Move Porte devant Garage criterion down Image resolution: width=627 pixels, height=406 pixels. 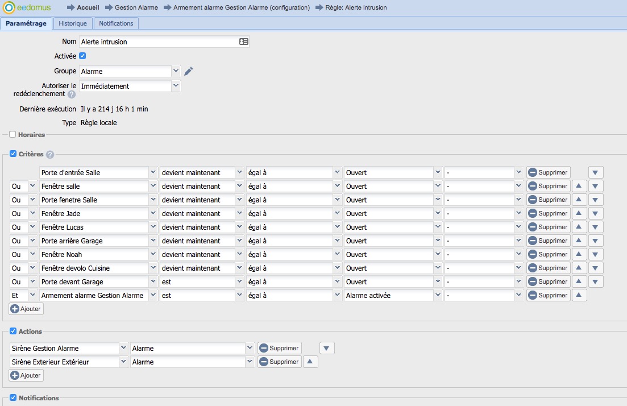tap(595, 281)
